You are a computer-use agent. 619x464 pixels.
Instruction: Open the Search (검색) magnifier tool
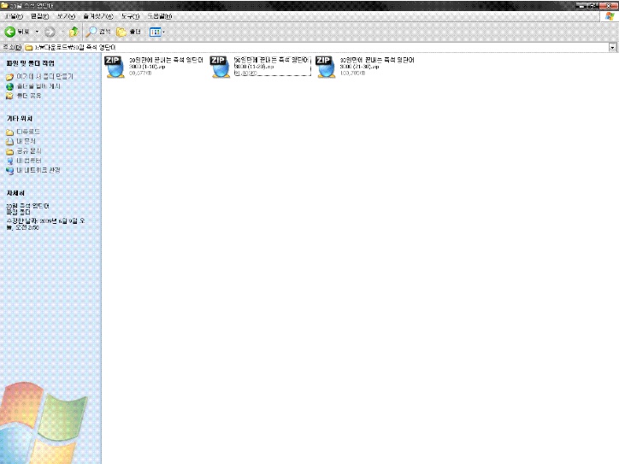(98, 32)
